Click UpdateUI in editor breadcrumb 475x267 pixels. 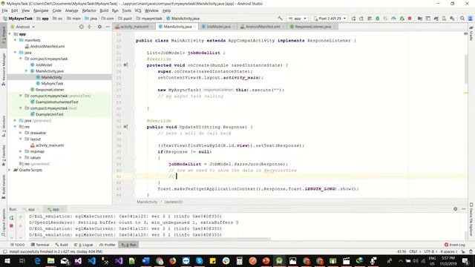[174, 202]
